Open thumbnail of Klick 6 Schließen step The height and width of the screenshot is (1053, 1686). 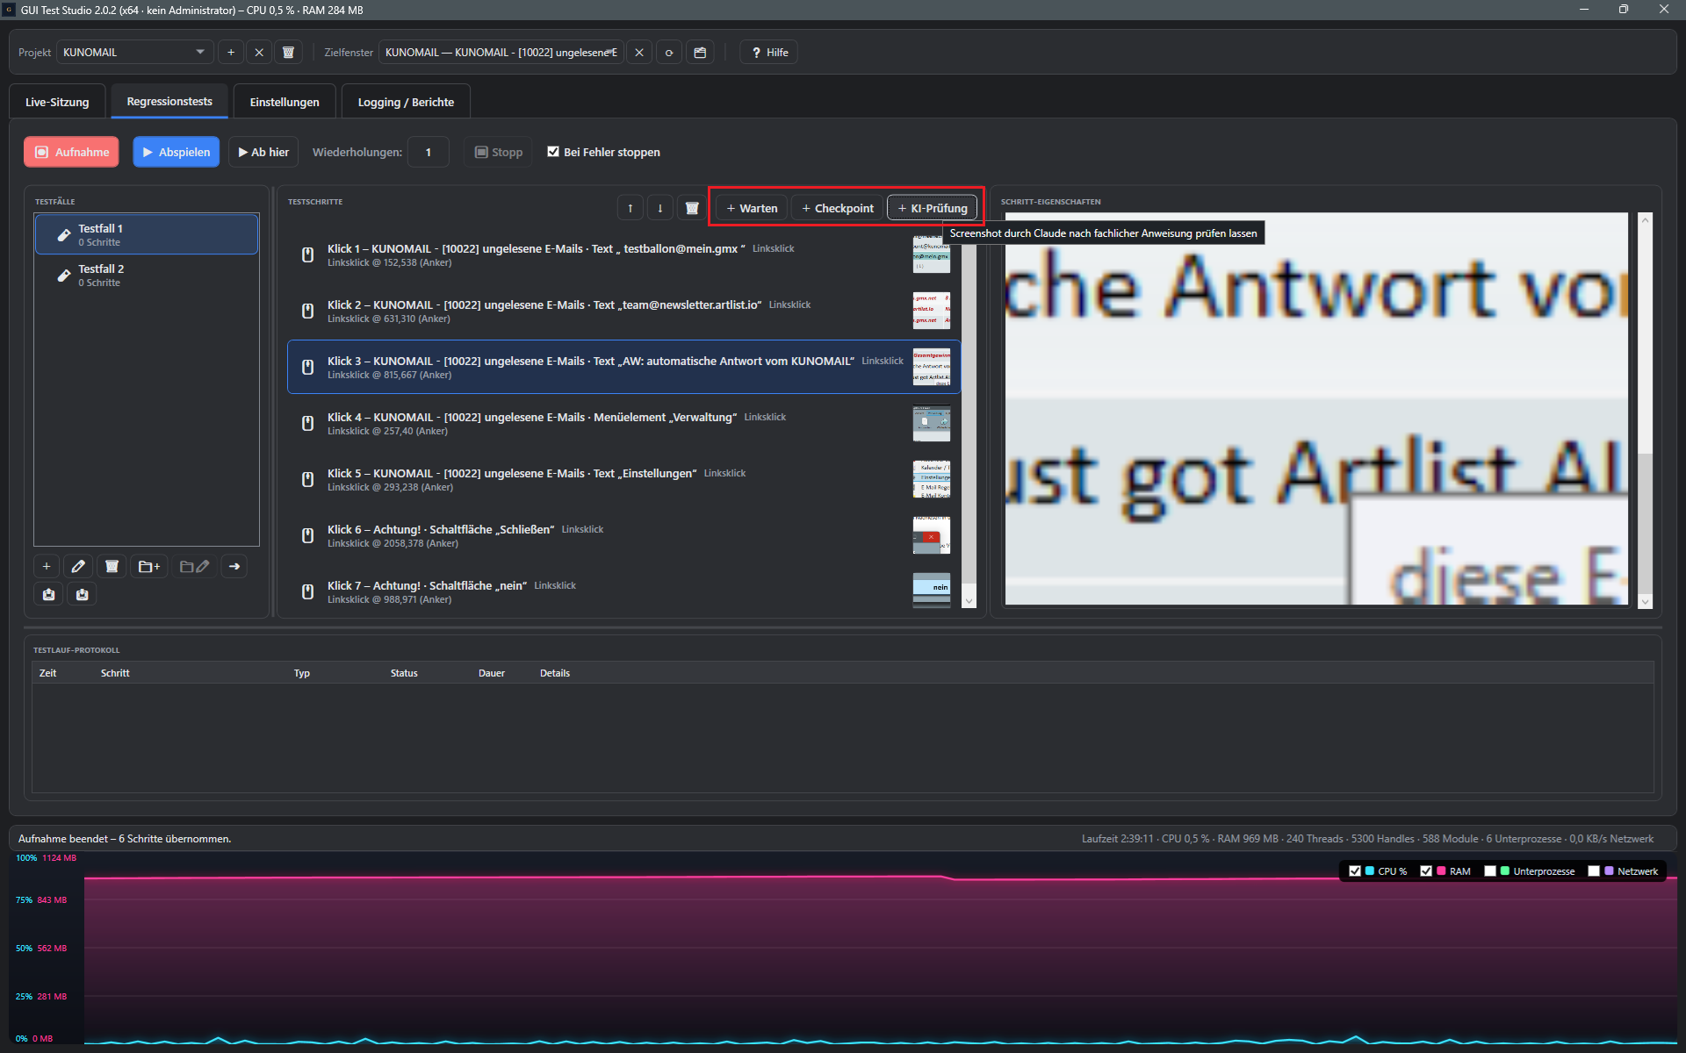[932, 534]
